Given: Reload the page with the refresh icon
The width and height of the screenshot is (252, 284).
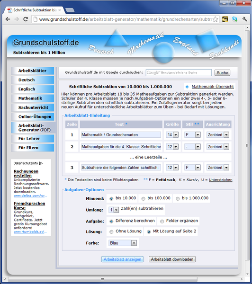Looking at the screenshot, I should pos(26,19).
